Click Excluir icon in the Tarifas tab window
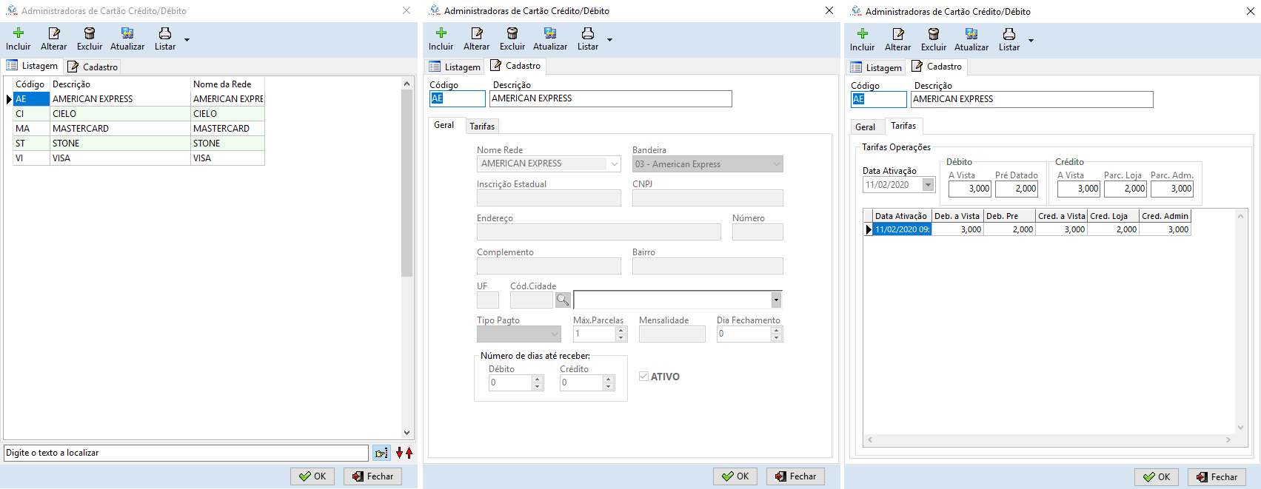 (934, 33)
